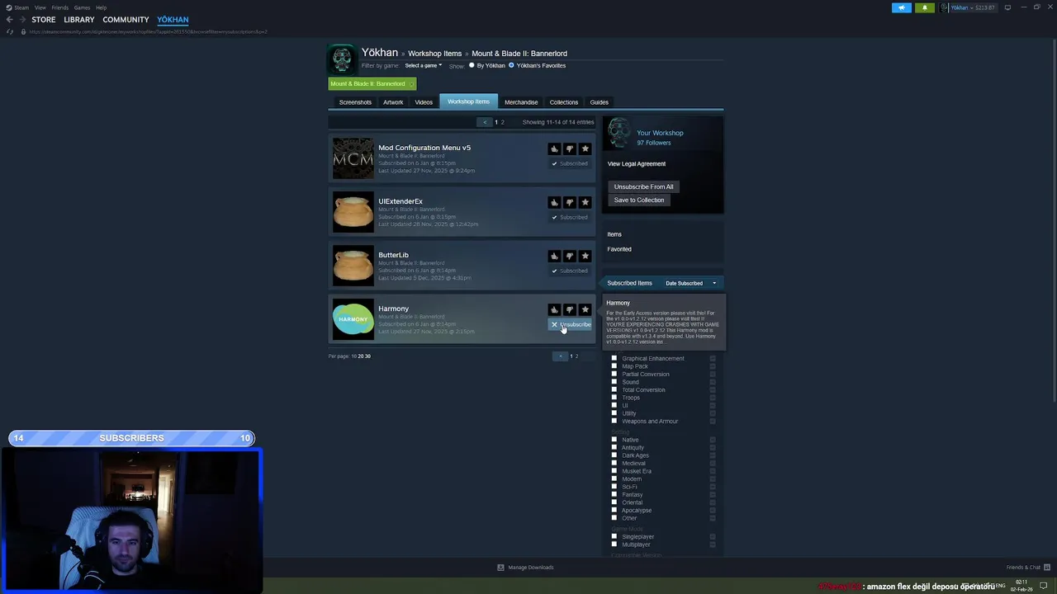Thumbs up Mod Configuration Menu v5
This screenshot has width=1057, height=594.
pyautogui.click(x=554, y=148)
